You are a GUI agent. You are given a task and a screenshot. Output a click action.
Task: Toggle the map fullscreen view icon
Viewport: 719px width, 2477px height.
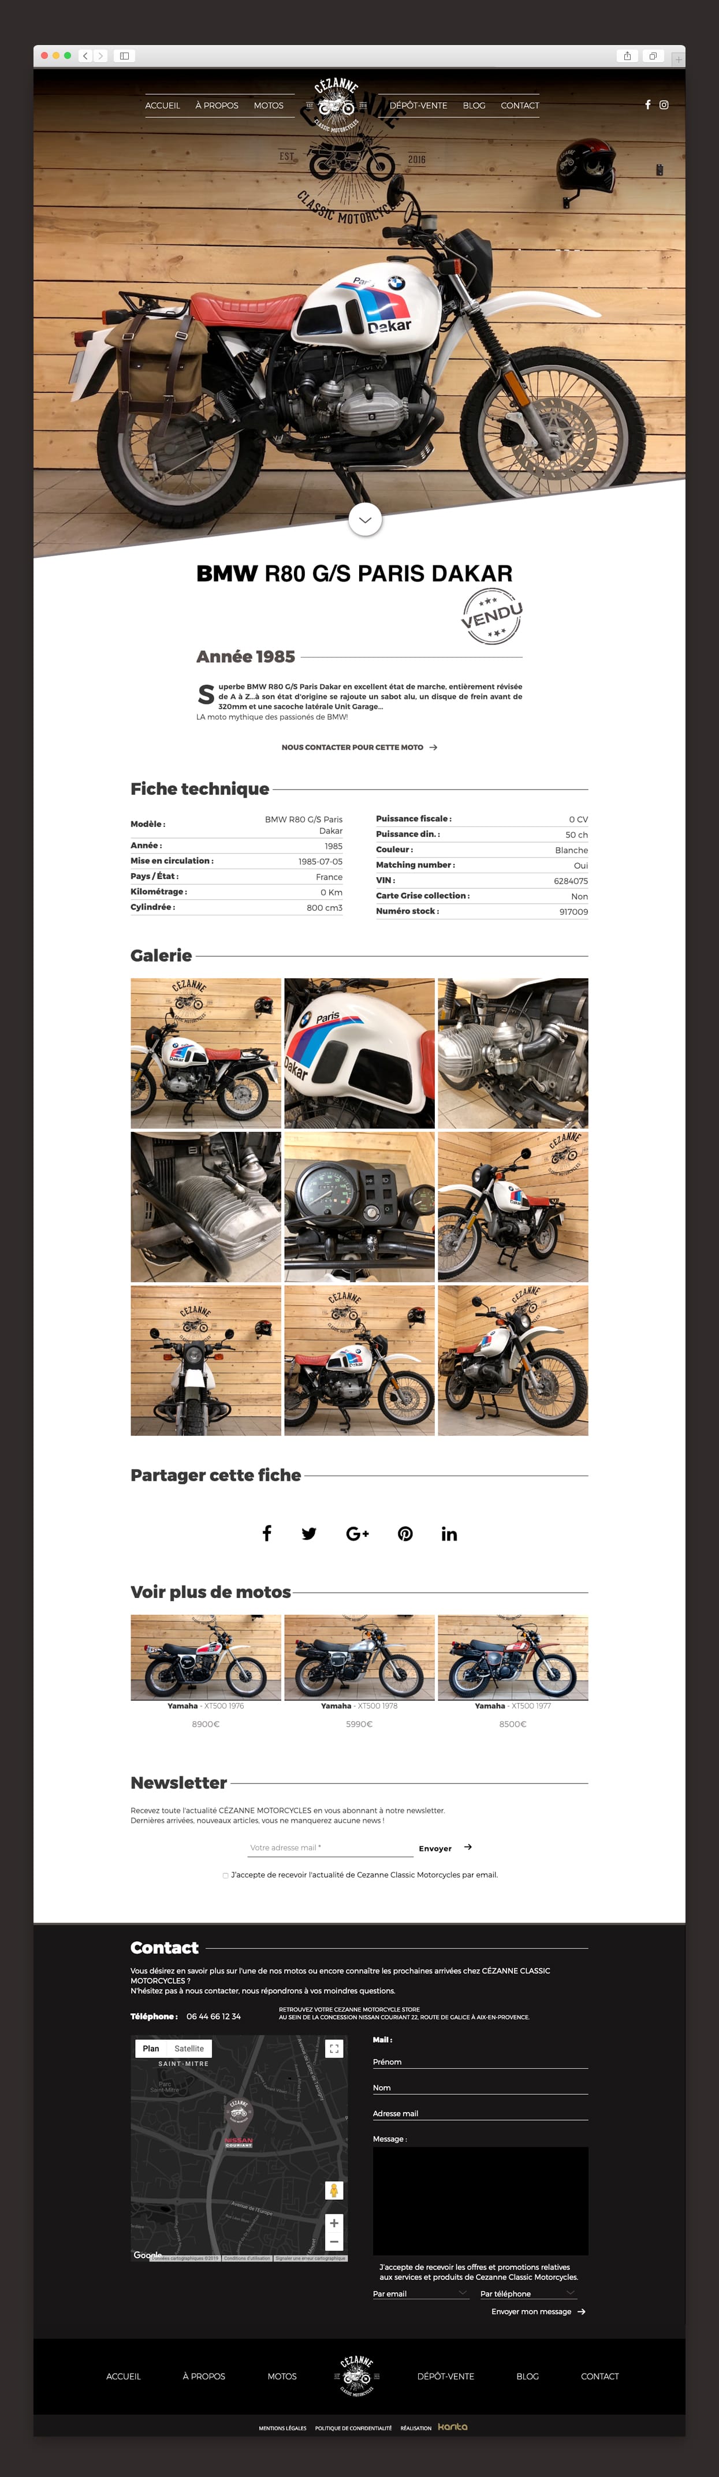click(x=334, y=2048)
